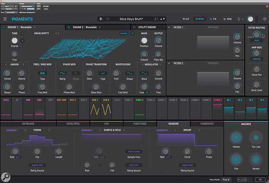Open the settings gear icon

(265, 19)
